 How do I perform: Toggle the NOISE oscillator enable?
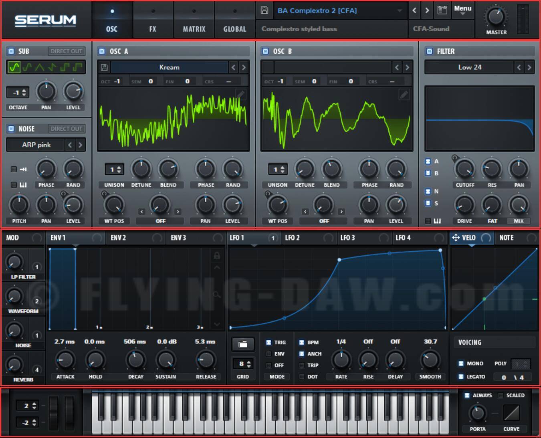tap(11, 129)
